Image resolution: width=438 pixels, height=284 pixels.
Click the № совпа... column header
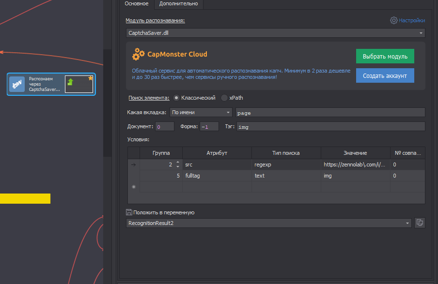coord(407,153)
